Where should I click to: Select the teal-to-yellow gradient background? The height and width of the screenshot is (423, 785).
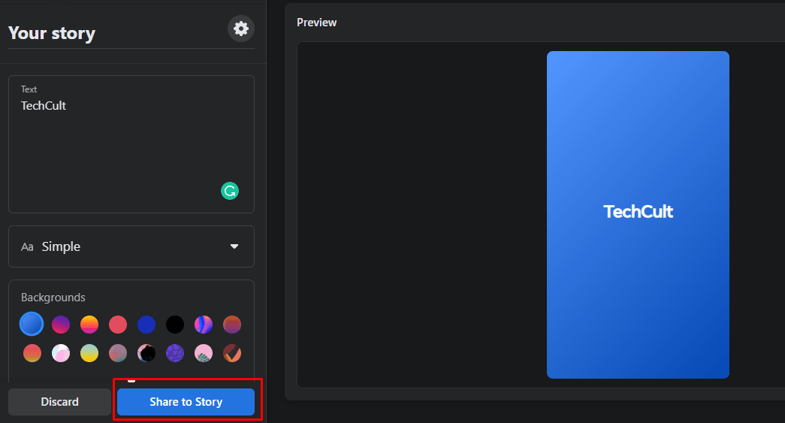pyautogui.click(x=89, y=353)
